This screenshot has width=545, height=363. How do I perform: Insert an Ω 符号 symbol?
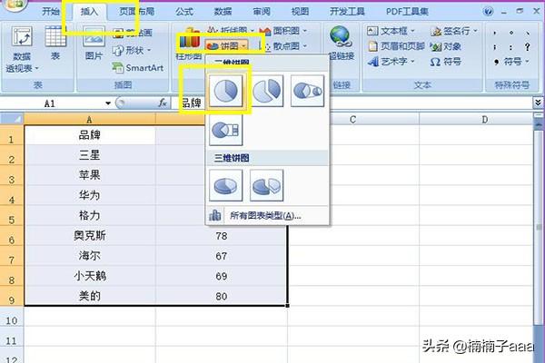pos(445,62)
